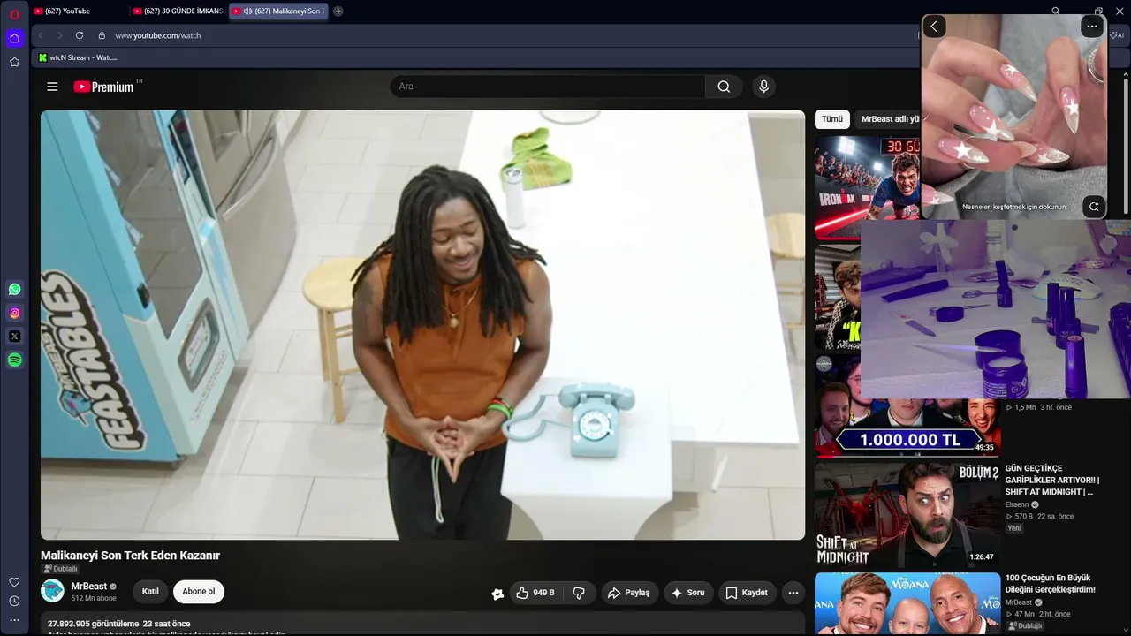
Task: Open the Opera start page home icon
Action: point(14,38)
